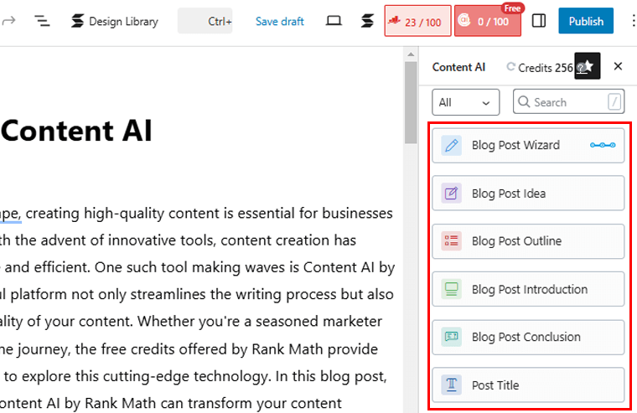Click the Blog Post Idea purple icon
637x413 pixels.
pyautogui.click(x=451, y=194)
